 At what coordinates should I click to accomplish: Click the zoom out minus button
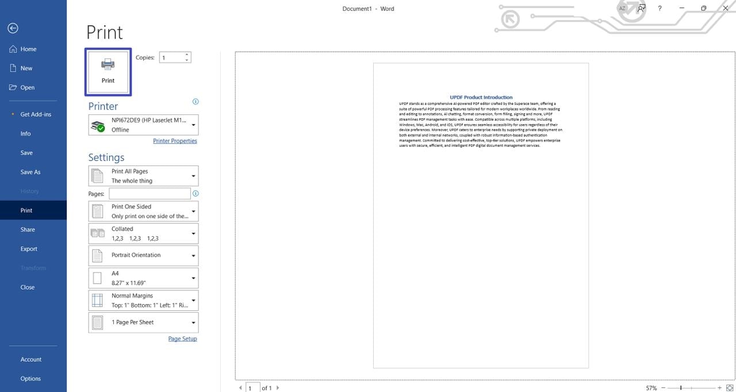664,388
